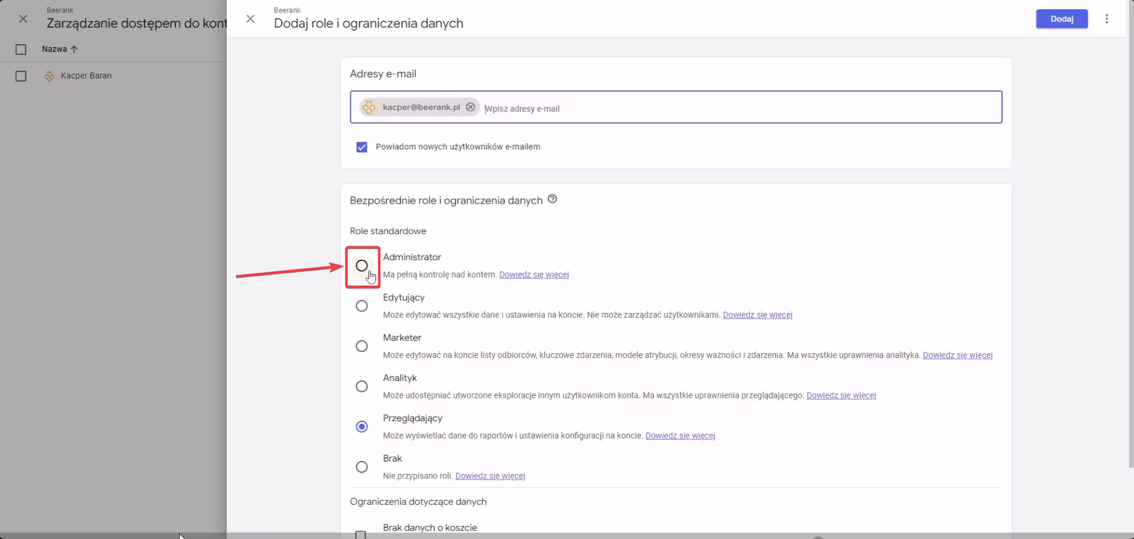The height and width of the screenshot is (539, 1134).
Task: Check the Kacper Baran row checkbox
Action: point(21,76)
